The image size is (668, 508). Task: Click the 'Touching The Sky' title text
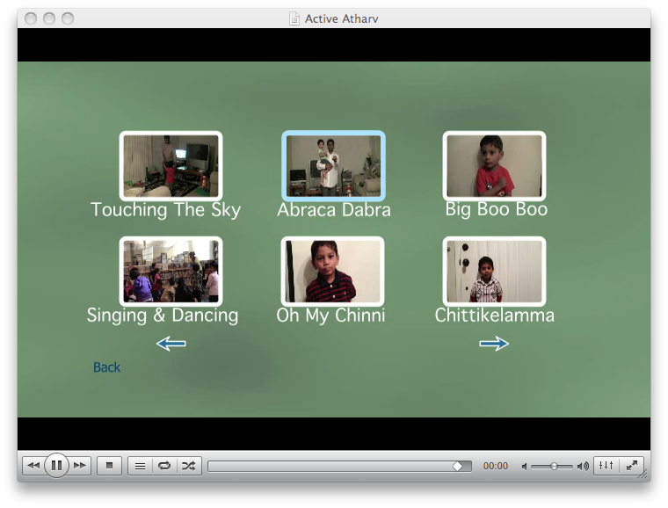[x=166, y=210]
